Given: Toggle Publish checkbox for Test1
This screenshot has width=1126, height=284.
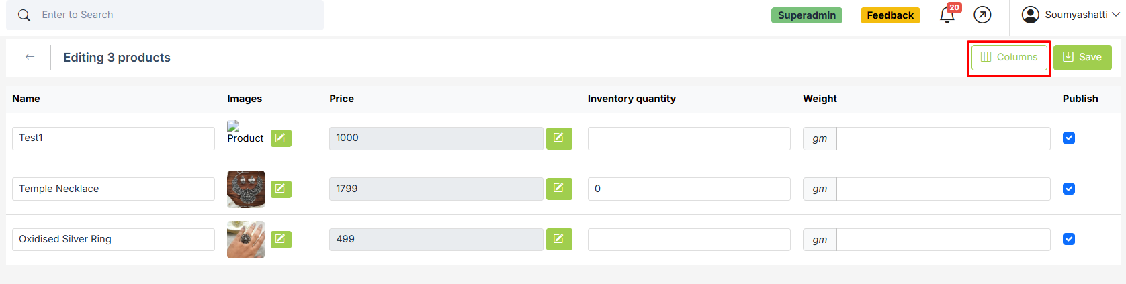Looking at the screenshot, I should click(1069, 138).
